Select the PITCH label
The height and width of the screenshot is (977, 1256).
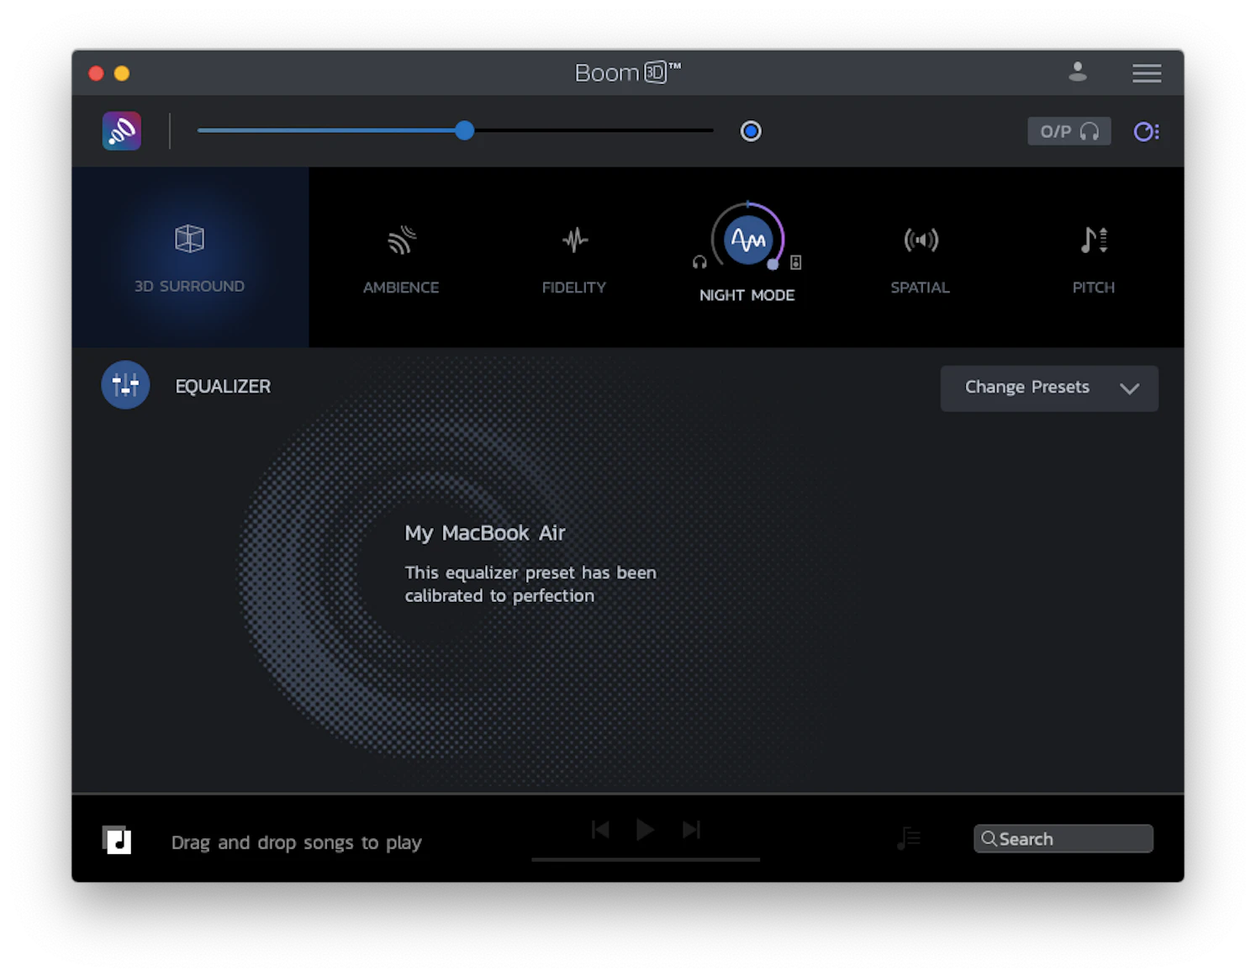(1094, 288)
